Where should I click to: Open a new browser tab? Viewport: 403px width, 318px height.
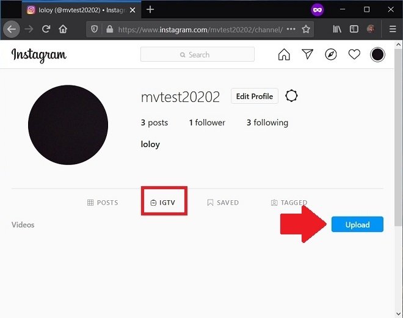[x=150, y=10]
